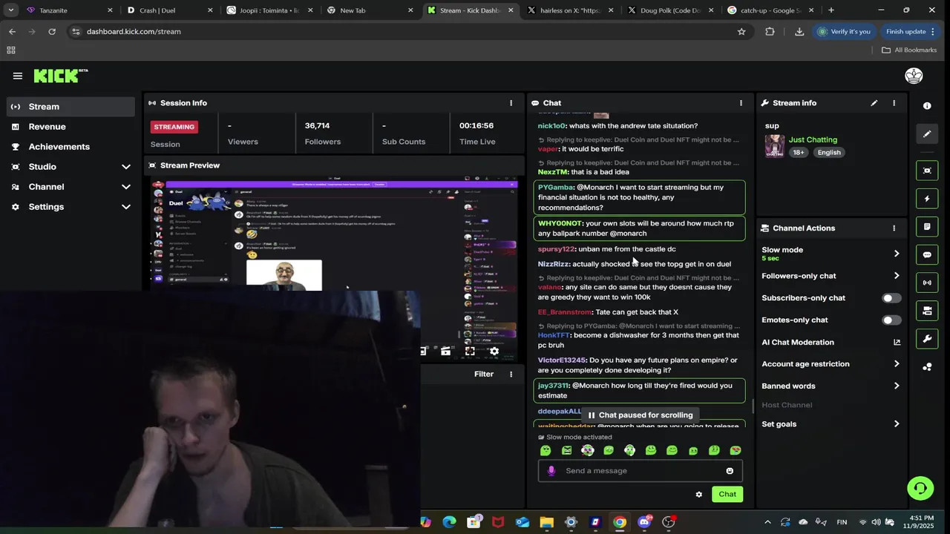The height and width of the screenshot is (534, 950).
Task: Open the Session Info options menu
Action: [x=511, y=103]
